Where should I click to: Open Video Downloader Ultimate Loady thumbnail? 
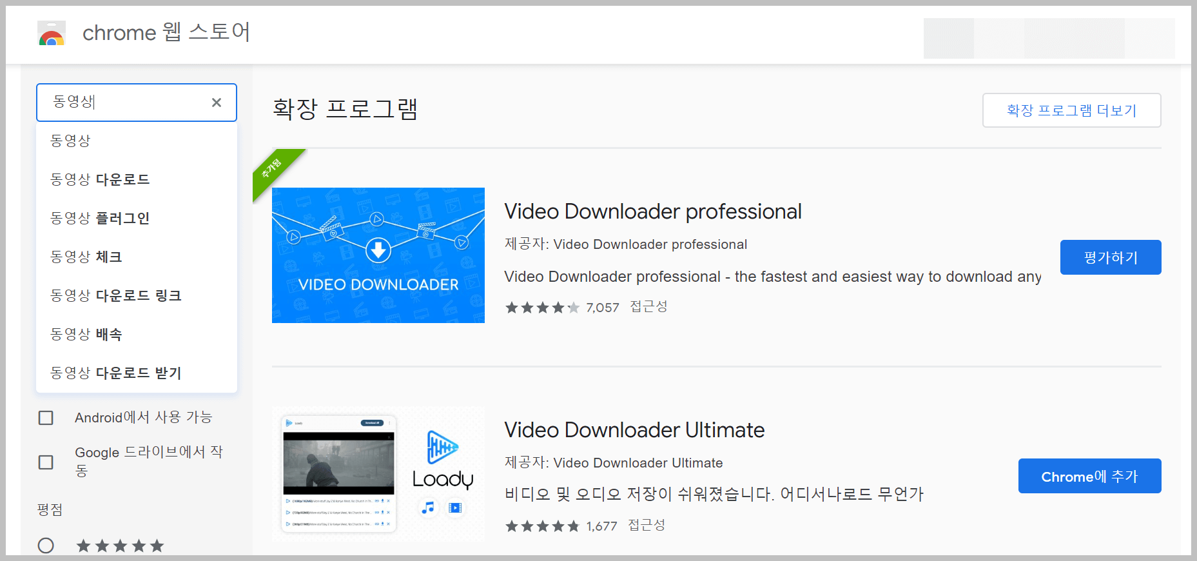(x=378, y=474)
